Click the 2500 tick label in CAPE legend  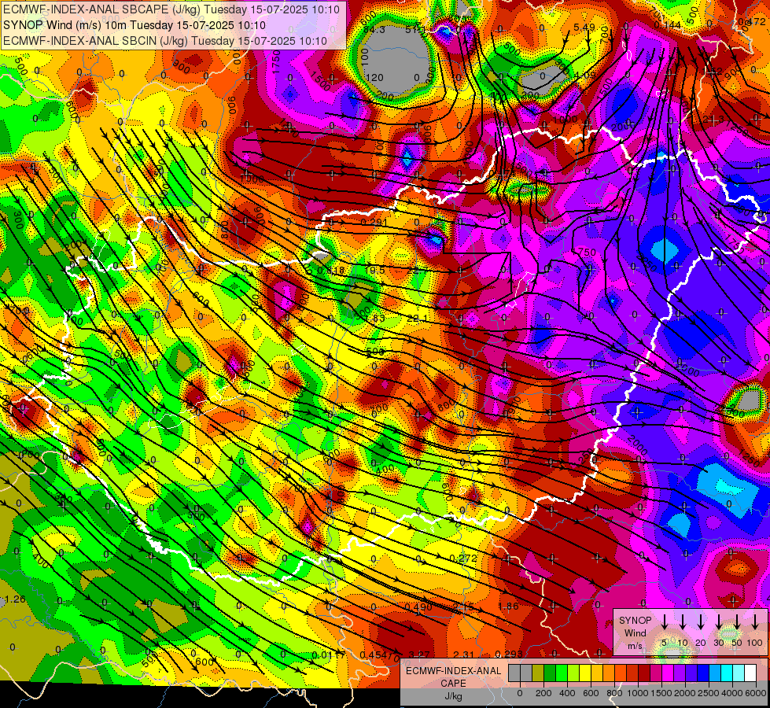[x=709, y=693]
